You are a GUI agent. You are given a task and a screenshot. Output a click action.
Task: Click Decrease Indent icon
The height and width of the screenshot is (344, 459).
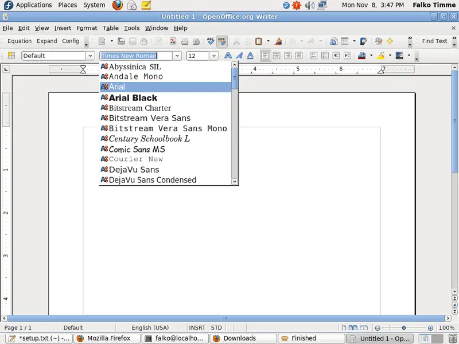[336, 56]
